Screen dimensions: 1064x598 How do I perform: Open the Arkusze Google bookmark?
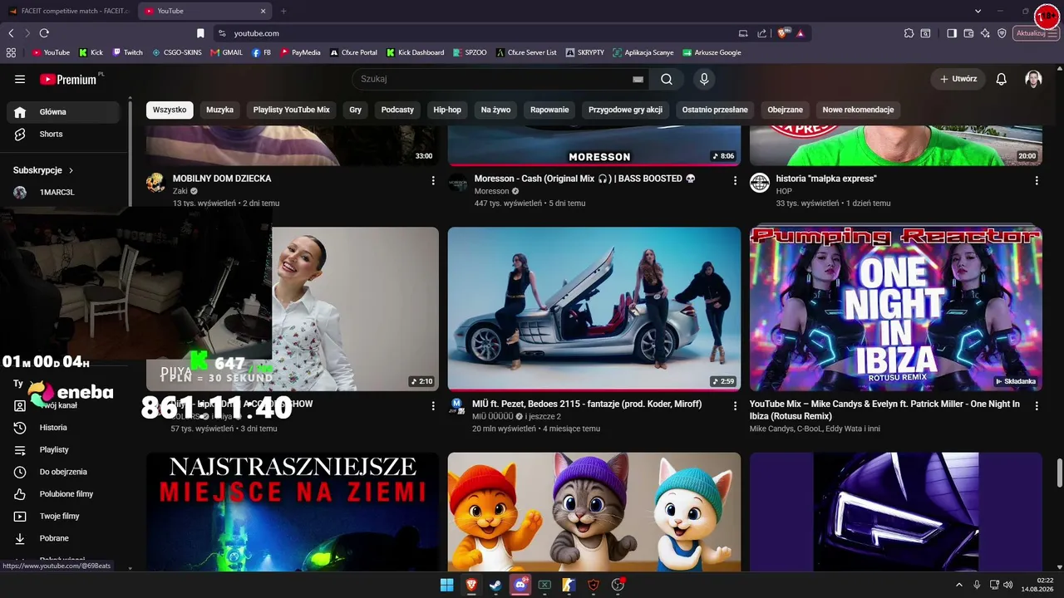[712, 52]
